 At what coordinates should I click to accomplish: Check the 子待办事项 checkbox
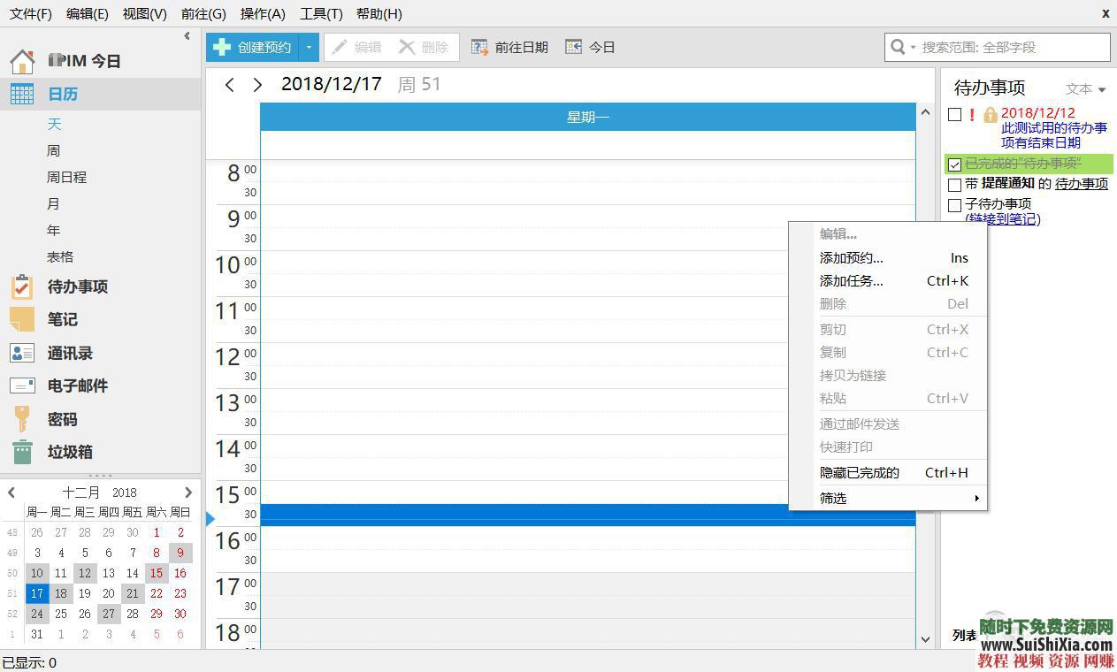point(954,205)
